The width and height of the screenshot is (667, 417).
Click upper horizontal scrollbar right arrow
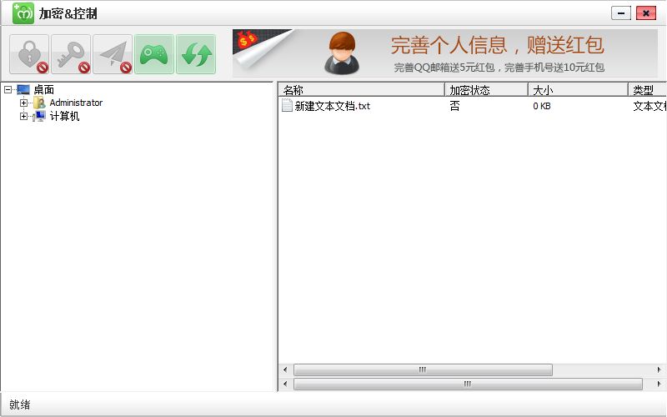[x=659, y=369]
